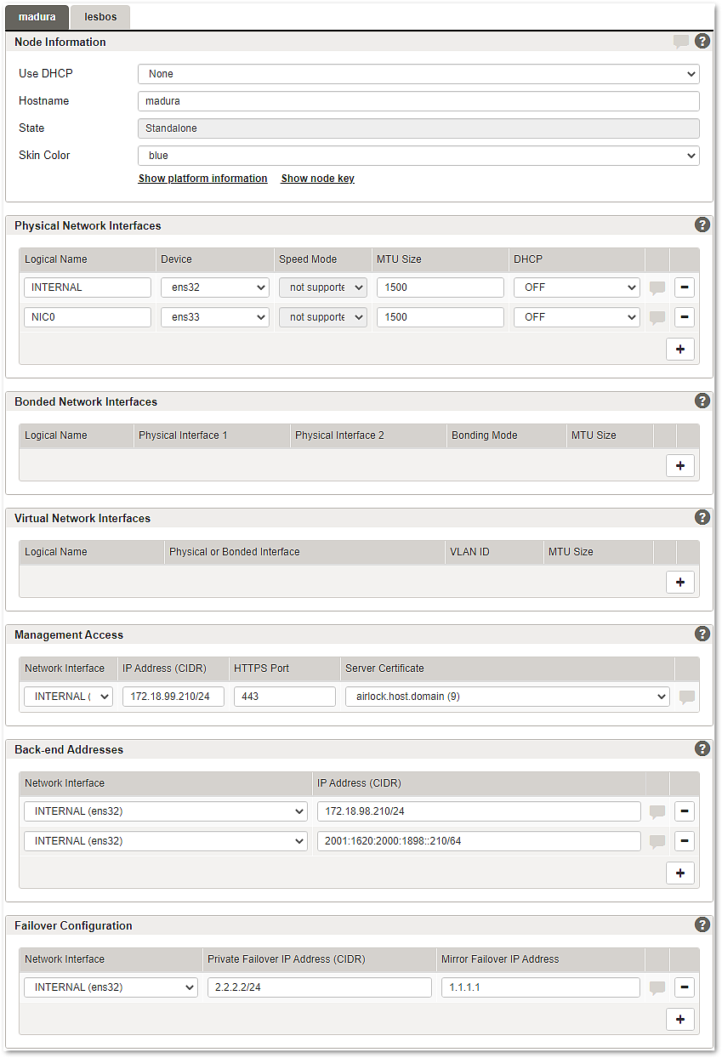This screenshot has height=1058, width=722.
Task: Remove the 172.18.98.210/24 back-end address
Action: point(685,811)
